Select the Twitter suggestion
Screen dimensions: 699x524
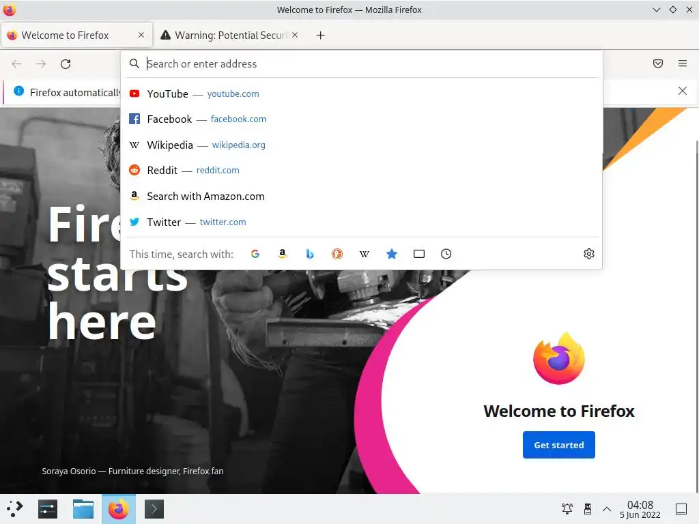click(361, 222)
